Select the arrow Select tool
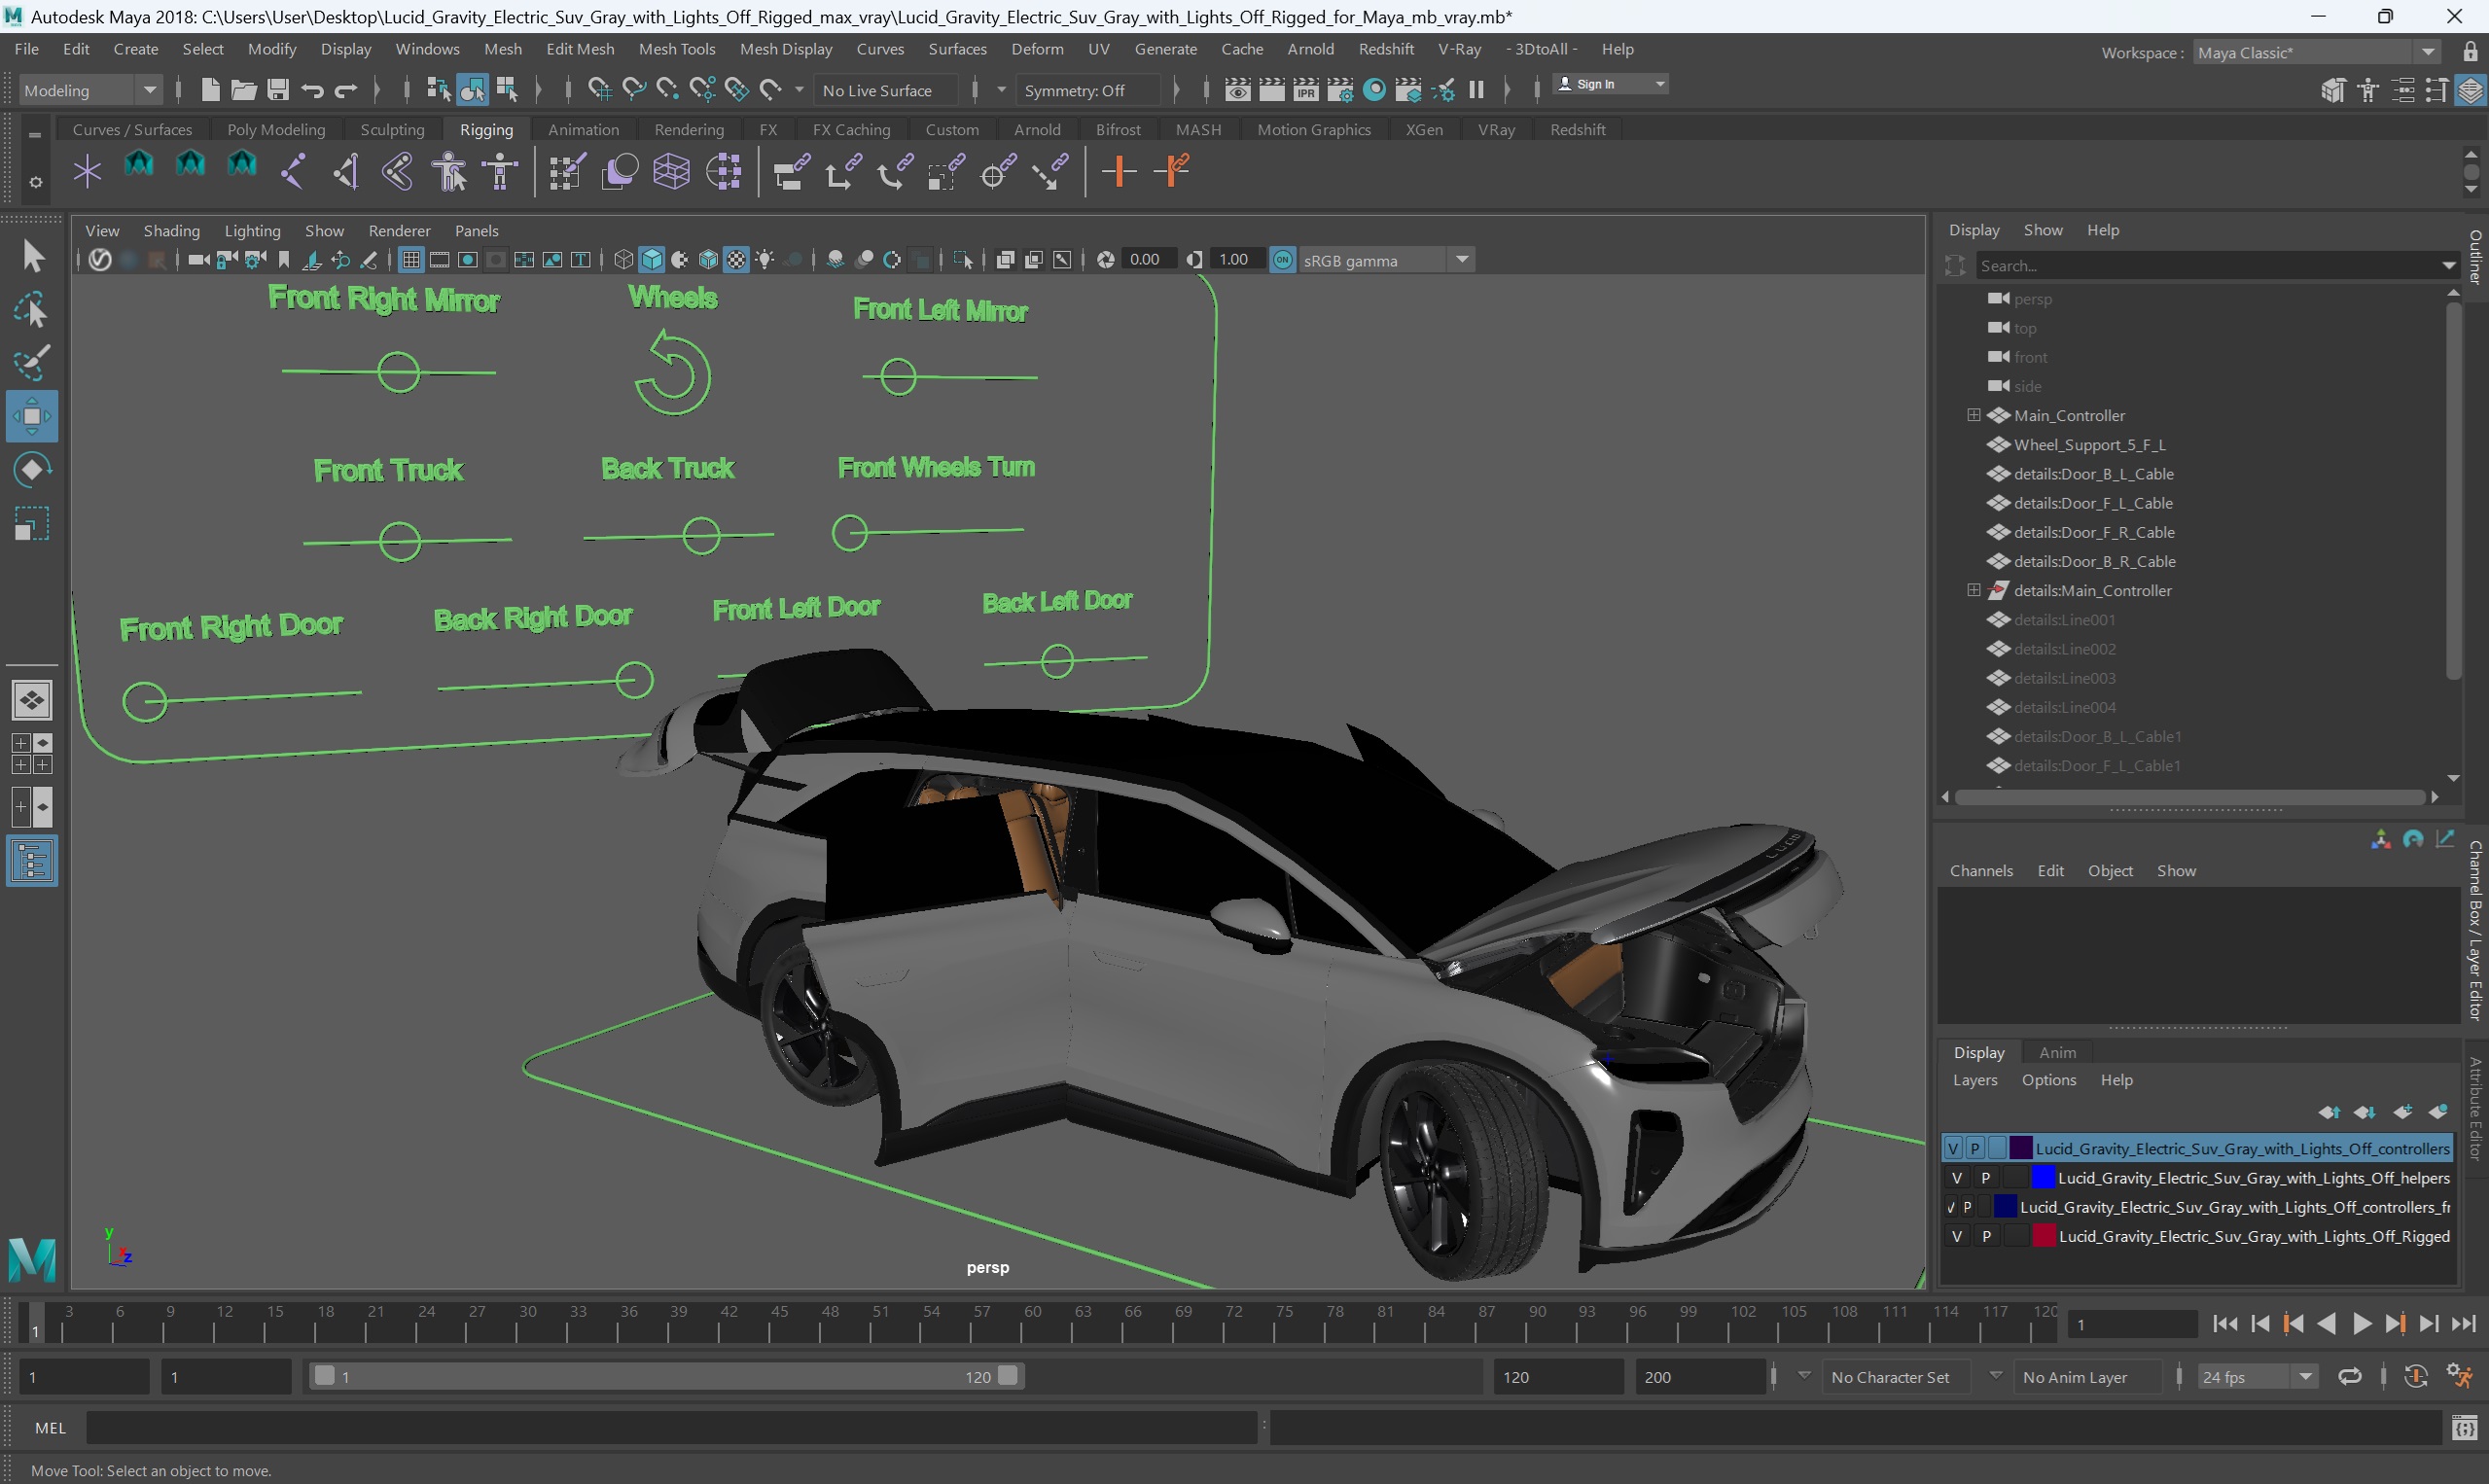This screenshot has height=1484, width=2489. [x=32, y=256]
